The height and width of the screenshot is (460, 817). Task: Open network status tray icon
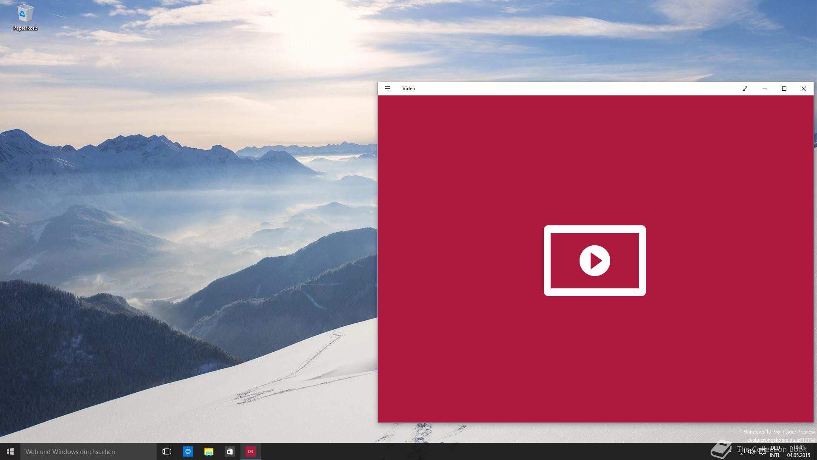point(741,451)
